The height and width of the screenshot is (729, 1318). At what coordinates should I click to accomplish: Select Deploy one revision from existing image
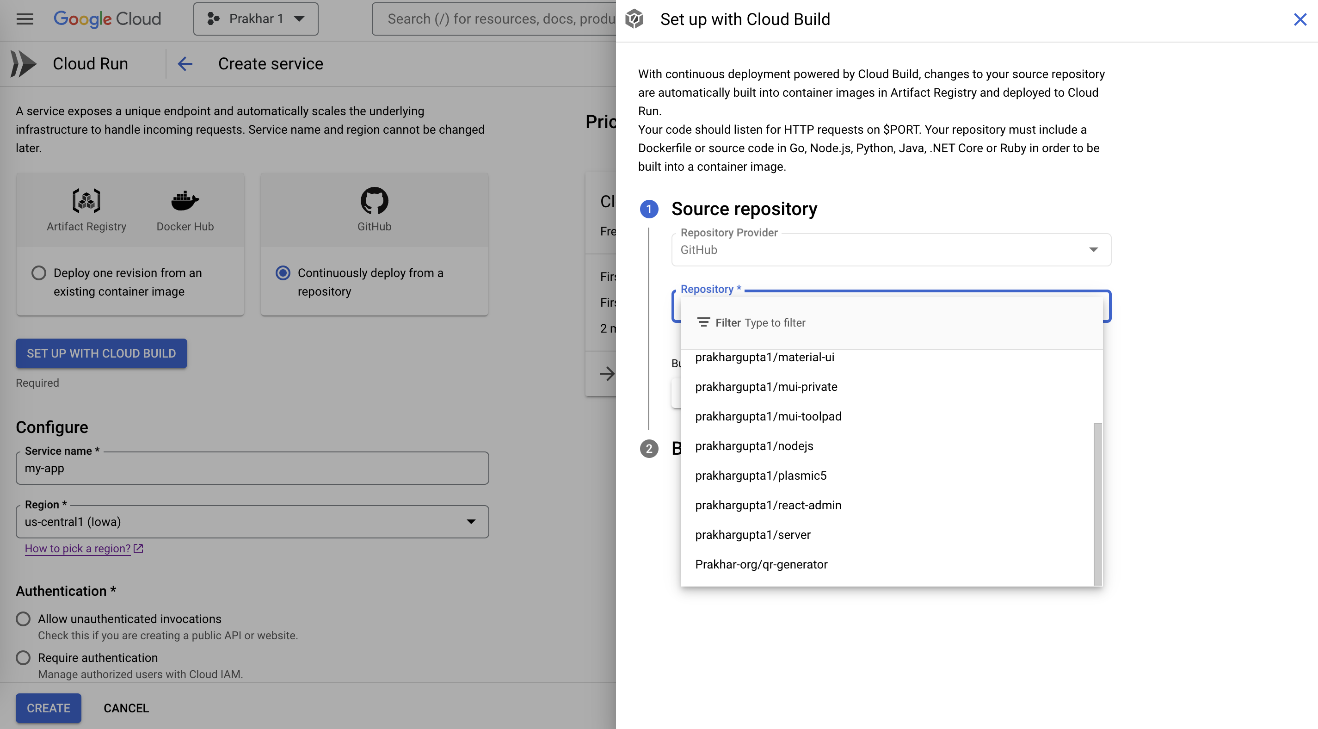39,272
